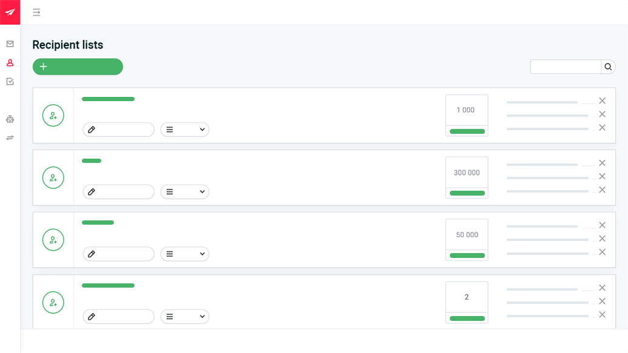The width and height of the screenshot is (628, 353).
Task: Open the transfer arrows icon in the sidebar
Action: pyautogui.click(x=10, y=137)
